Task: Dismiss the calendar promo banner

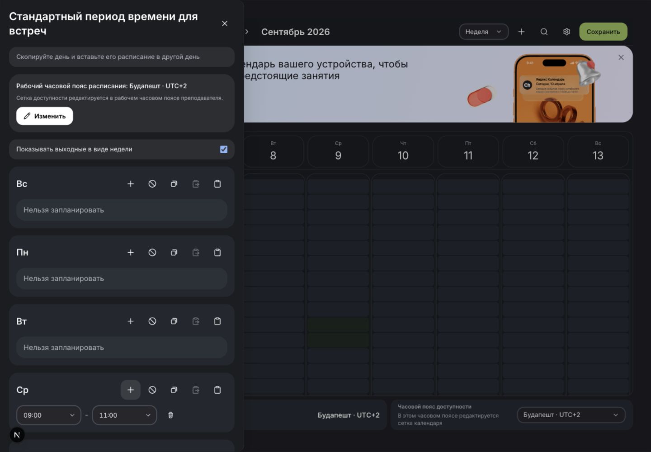Action: [x=621, y=57]
